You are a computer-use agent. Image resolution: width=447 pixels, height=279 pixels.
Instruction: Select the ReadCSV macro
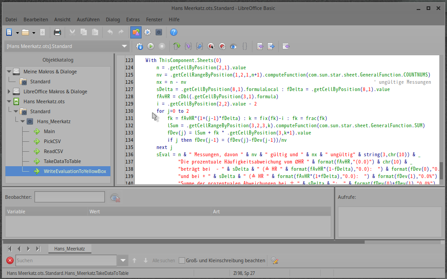coord(53,151)
